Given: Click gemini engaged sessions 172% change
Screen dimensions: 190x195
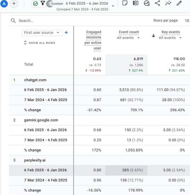Looking at the screenshot, I should [x=96, y=150].
